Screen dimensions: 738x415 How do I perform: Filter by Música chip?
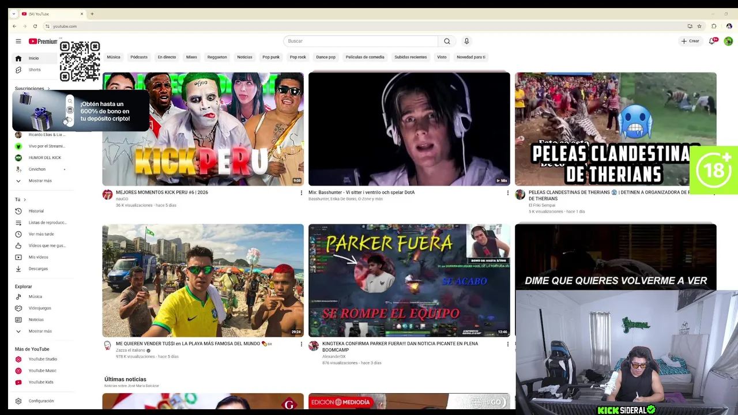click(x=114, y=57)
